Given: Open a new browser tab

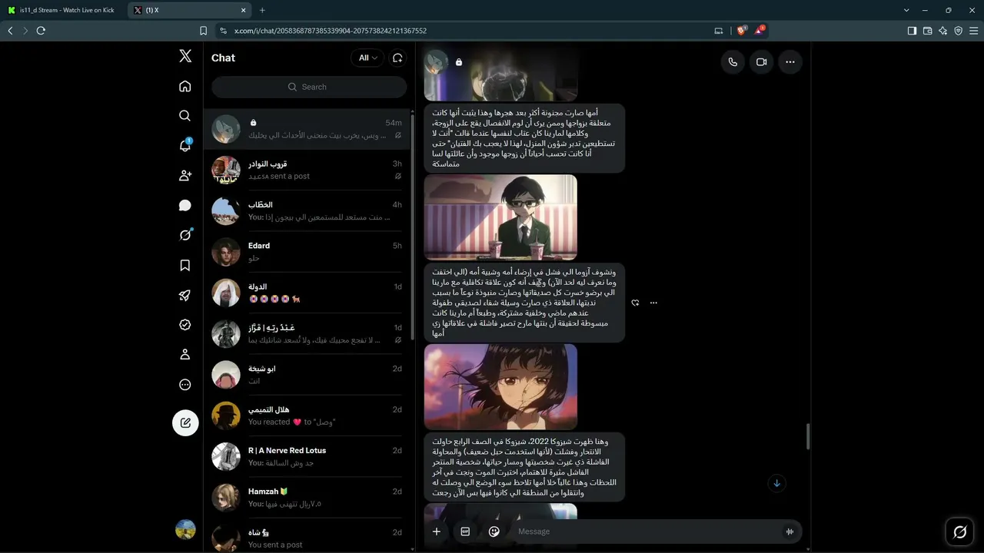Looking at the screenshot, I should (262, 10).
